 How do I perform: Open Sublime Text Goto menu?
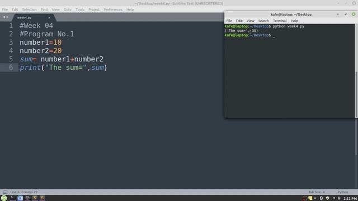click(x=68, y=9)
